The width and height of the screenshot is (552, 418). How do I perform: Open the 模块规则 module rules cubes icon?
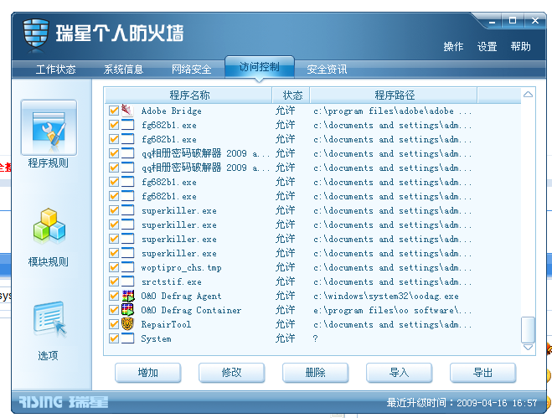(x=49, y=226)
